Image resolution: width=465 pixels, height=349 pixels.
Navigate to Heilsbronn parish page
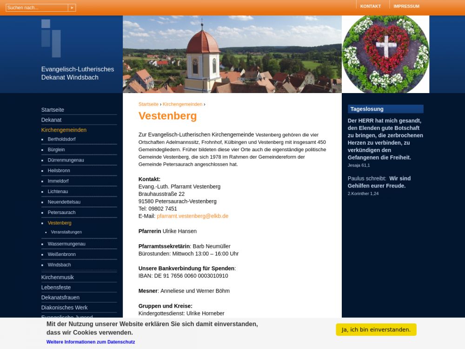click(59, 171)
